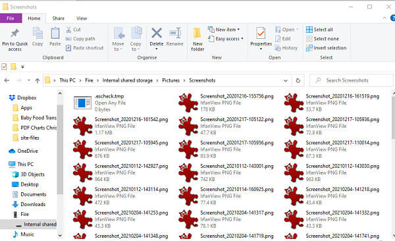Select the Fire device in sidebar
The image size is (395, 241).
tap(24, 214)
